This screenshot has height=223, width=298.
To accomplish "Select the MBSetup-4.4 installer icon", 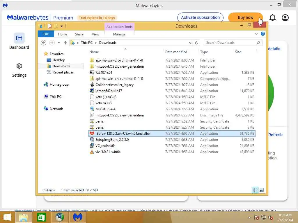I will coord(92,109).
